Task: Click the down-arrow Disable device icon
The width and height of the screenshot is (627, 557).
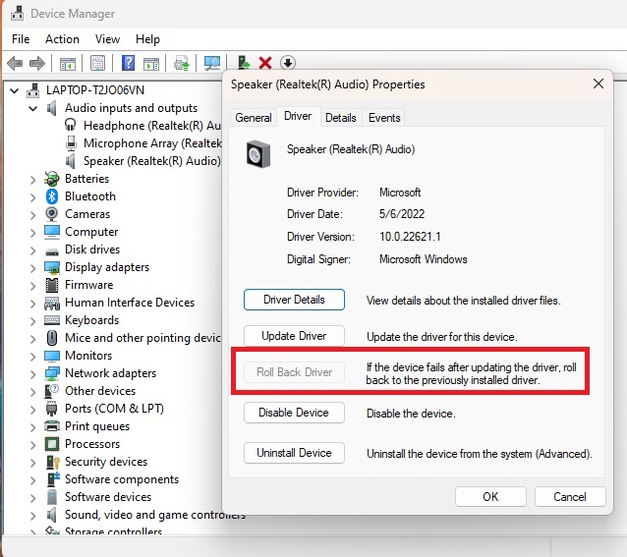Action: (x=288, y=63)
